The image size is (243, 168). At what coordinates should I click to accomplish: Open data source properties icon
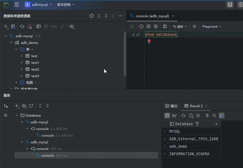[13, 26]
